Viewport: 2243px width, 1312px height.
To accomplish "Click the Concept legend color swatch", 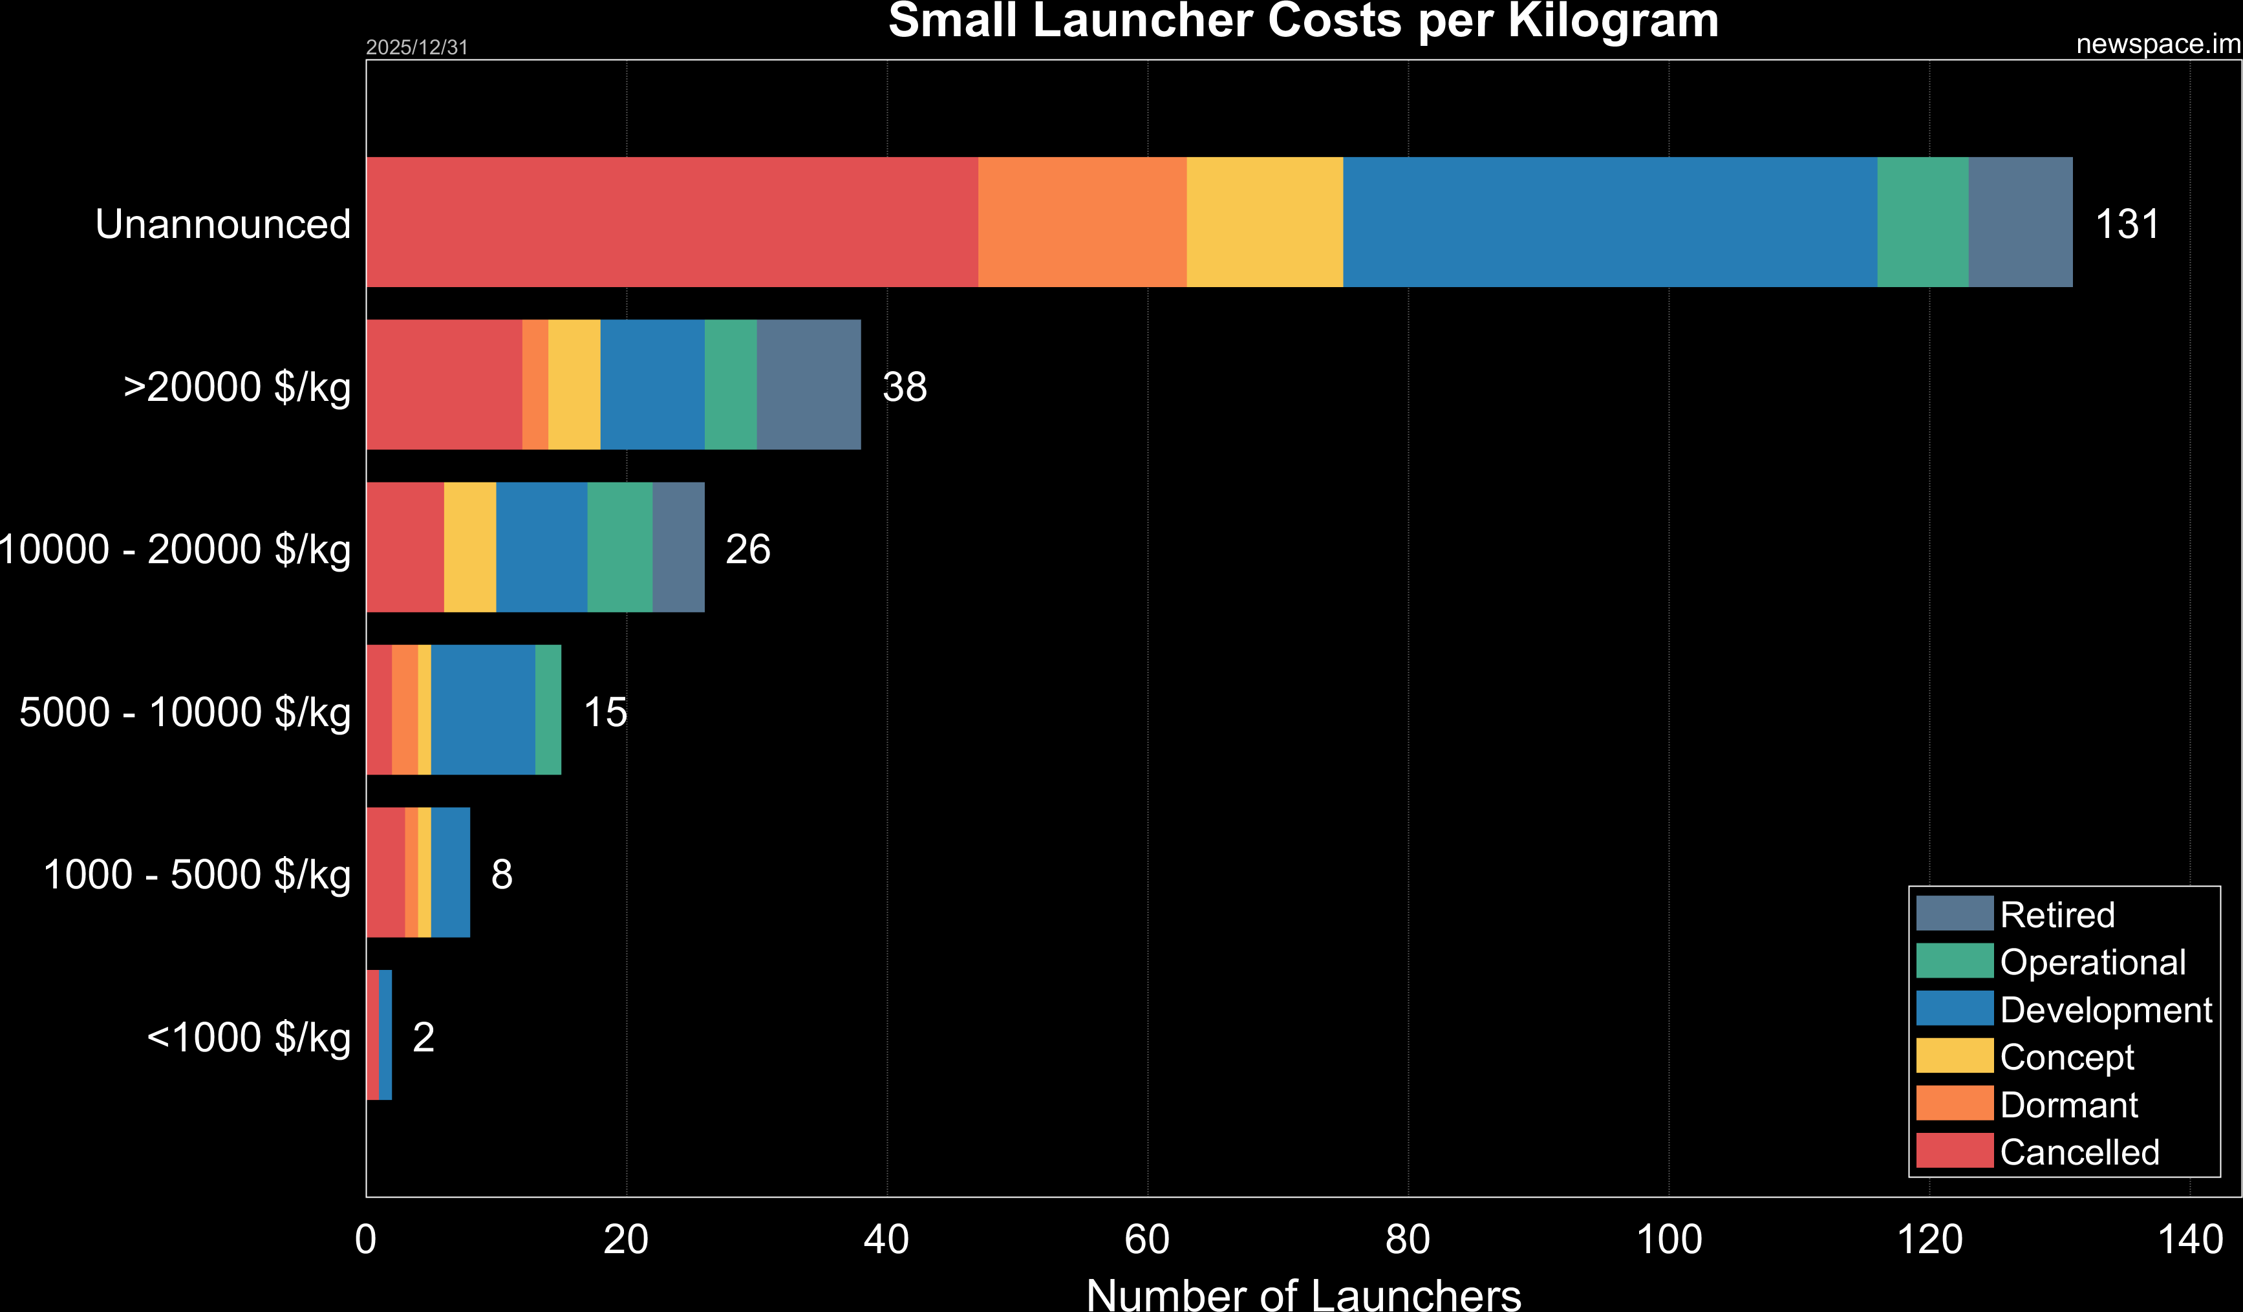I will [1955, 1056].
